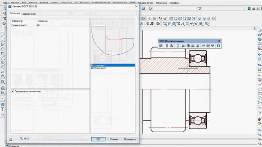Select the Text tool in left toolbar

(x=3, y=109)
